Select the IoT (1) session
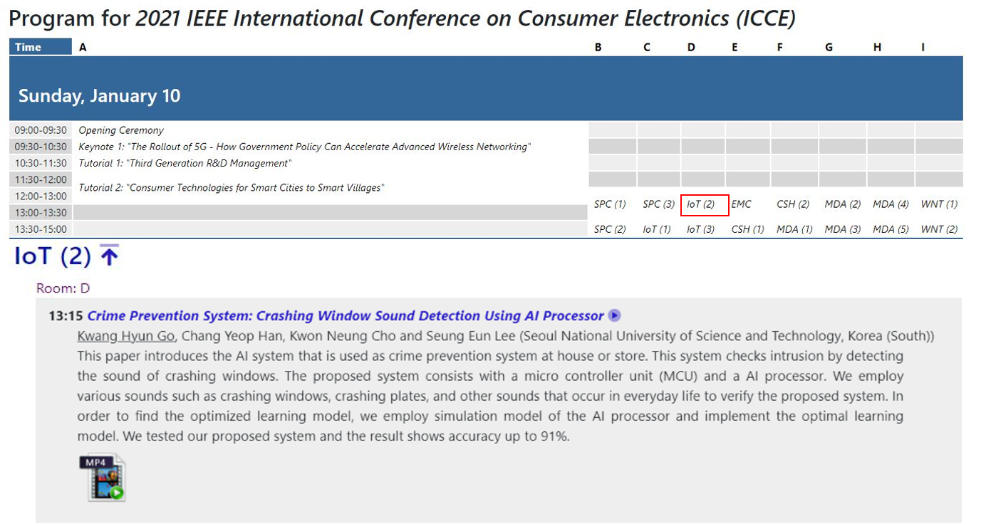981x526 pixels. coord(657,229)
